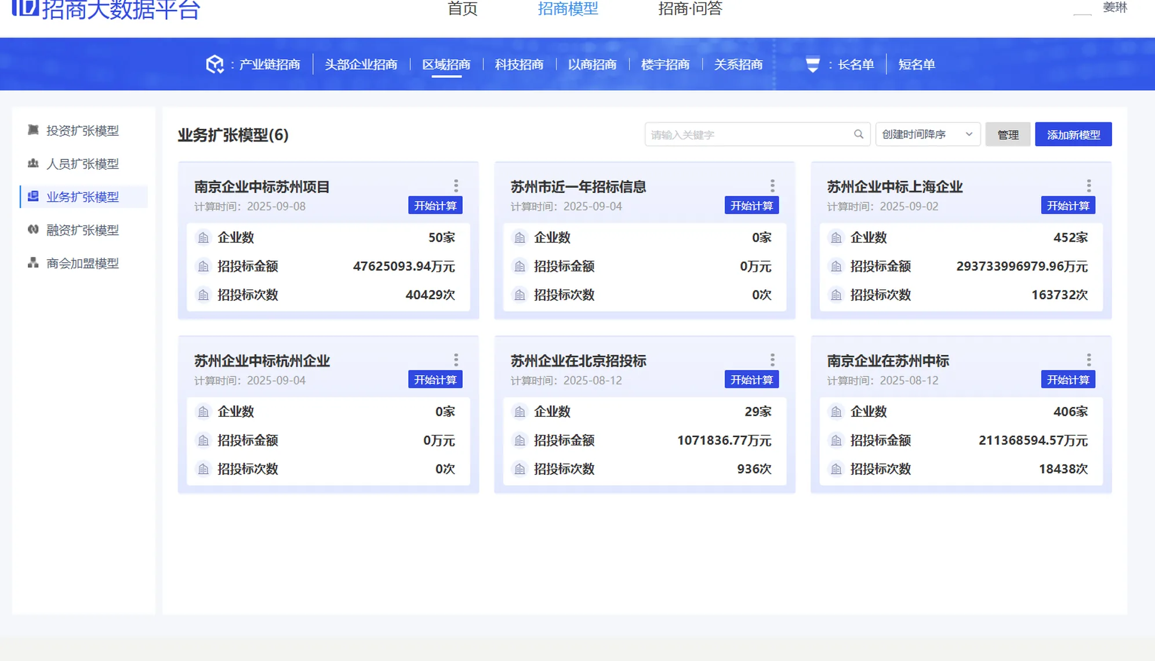Select 区域招商 in the blue navigation
The image size is (1155, 661).
tap(446, 64)
